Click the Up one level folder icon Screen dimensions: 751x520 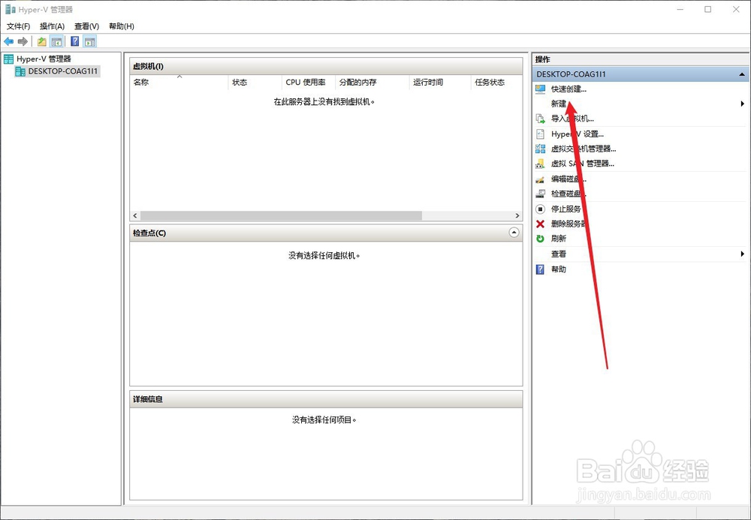pos(42,41)
